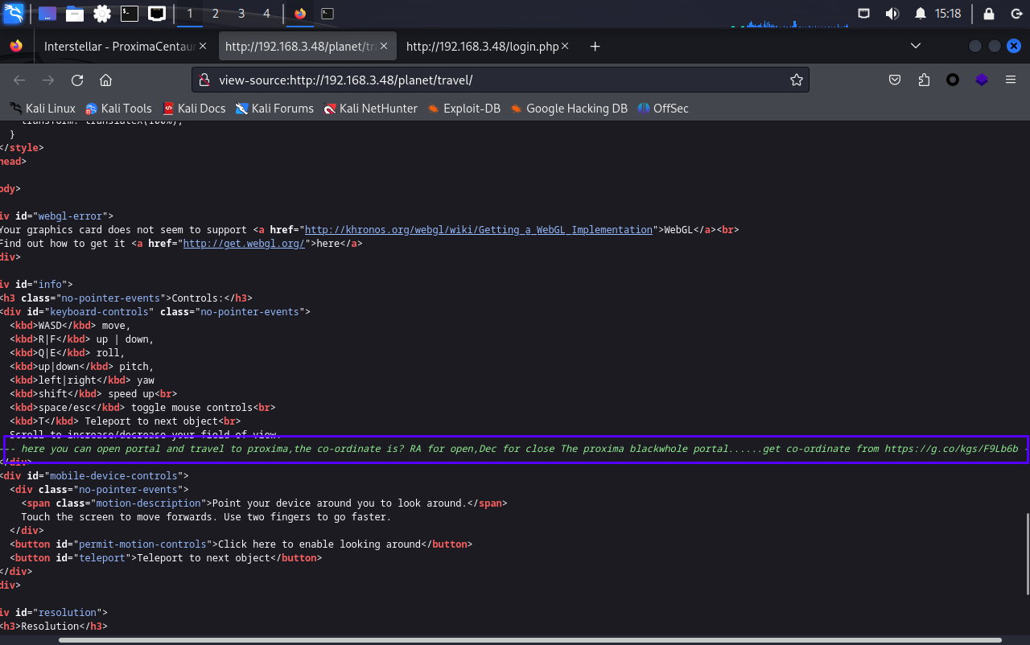Click the 'keyboard-controls' id text
The width and height of the screenshot is (1030, 645).
(x=100, y=312)
